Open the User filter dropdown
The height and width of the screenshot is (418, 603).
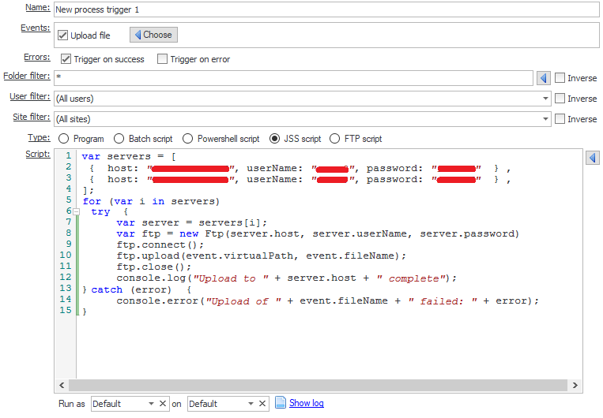click(x=546, y=99)
